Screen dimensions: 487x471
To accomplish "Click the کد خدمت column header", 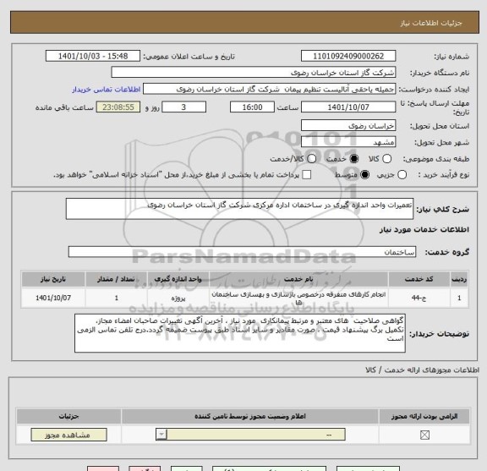I will tap(419, 279).
